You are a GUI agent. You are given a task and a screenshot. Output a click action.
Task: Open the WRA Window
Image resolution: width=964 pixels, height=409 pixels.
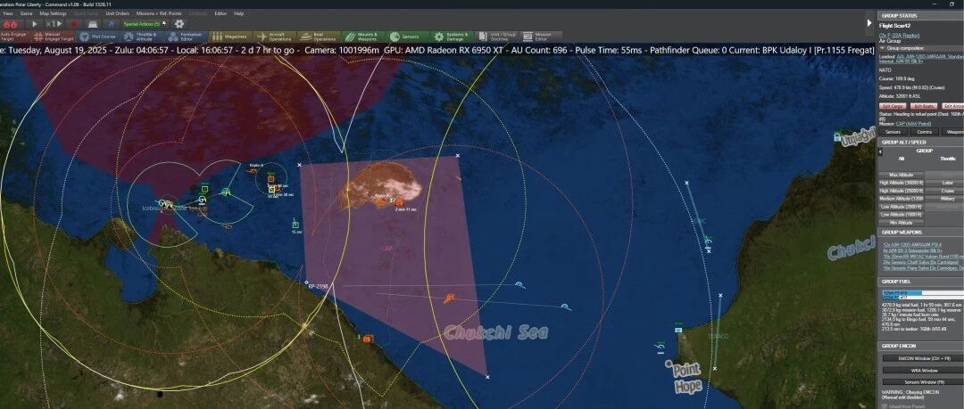pyautogui.click(x=924, y=371)
